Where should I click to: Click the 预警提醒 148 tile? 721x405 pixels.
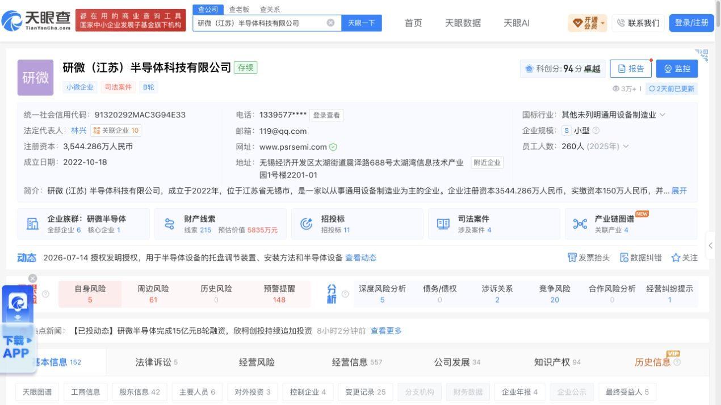click(x=279, y=294)
